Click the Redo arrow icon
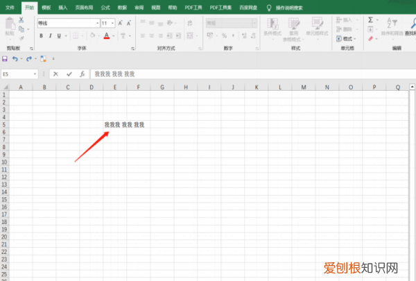 click(29, 59)
